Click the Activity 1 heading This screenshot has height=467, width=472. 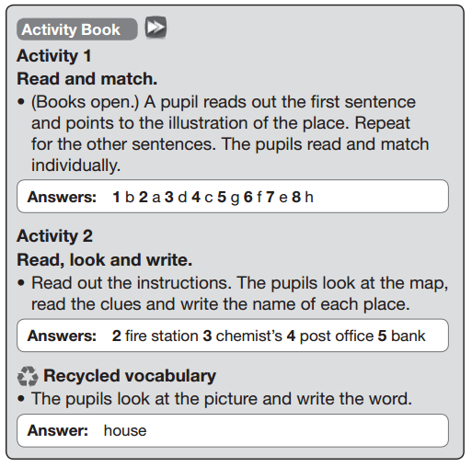54,56
